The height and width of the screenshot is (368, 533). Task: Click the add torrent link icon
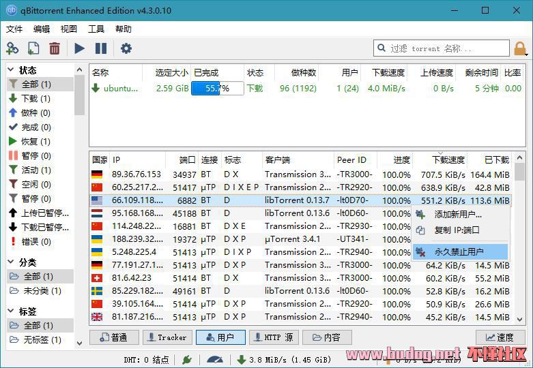pyautogui.click(x=12, y=48)
